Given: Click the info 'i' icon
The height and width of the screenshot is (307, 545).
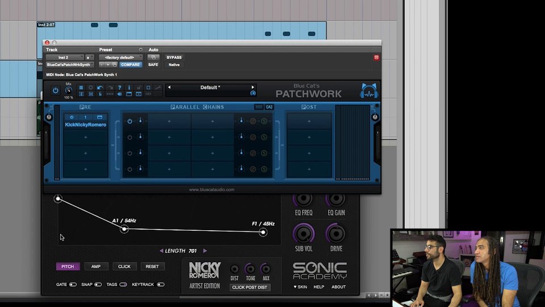Looking at the screenshot, I should click(129, 88).
